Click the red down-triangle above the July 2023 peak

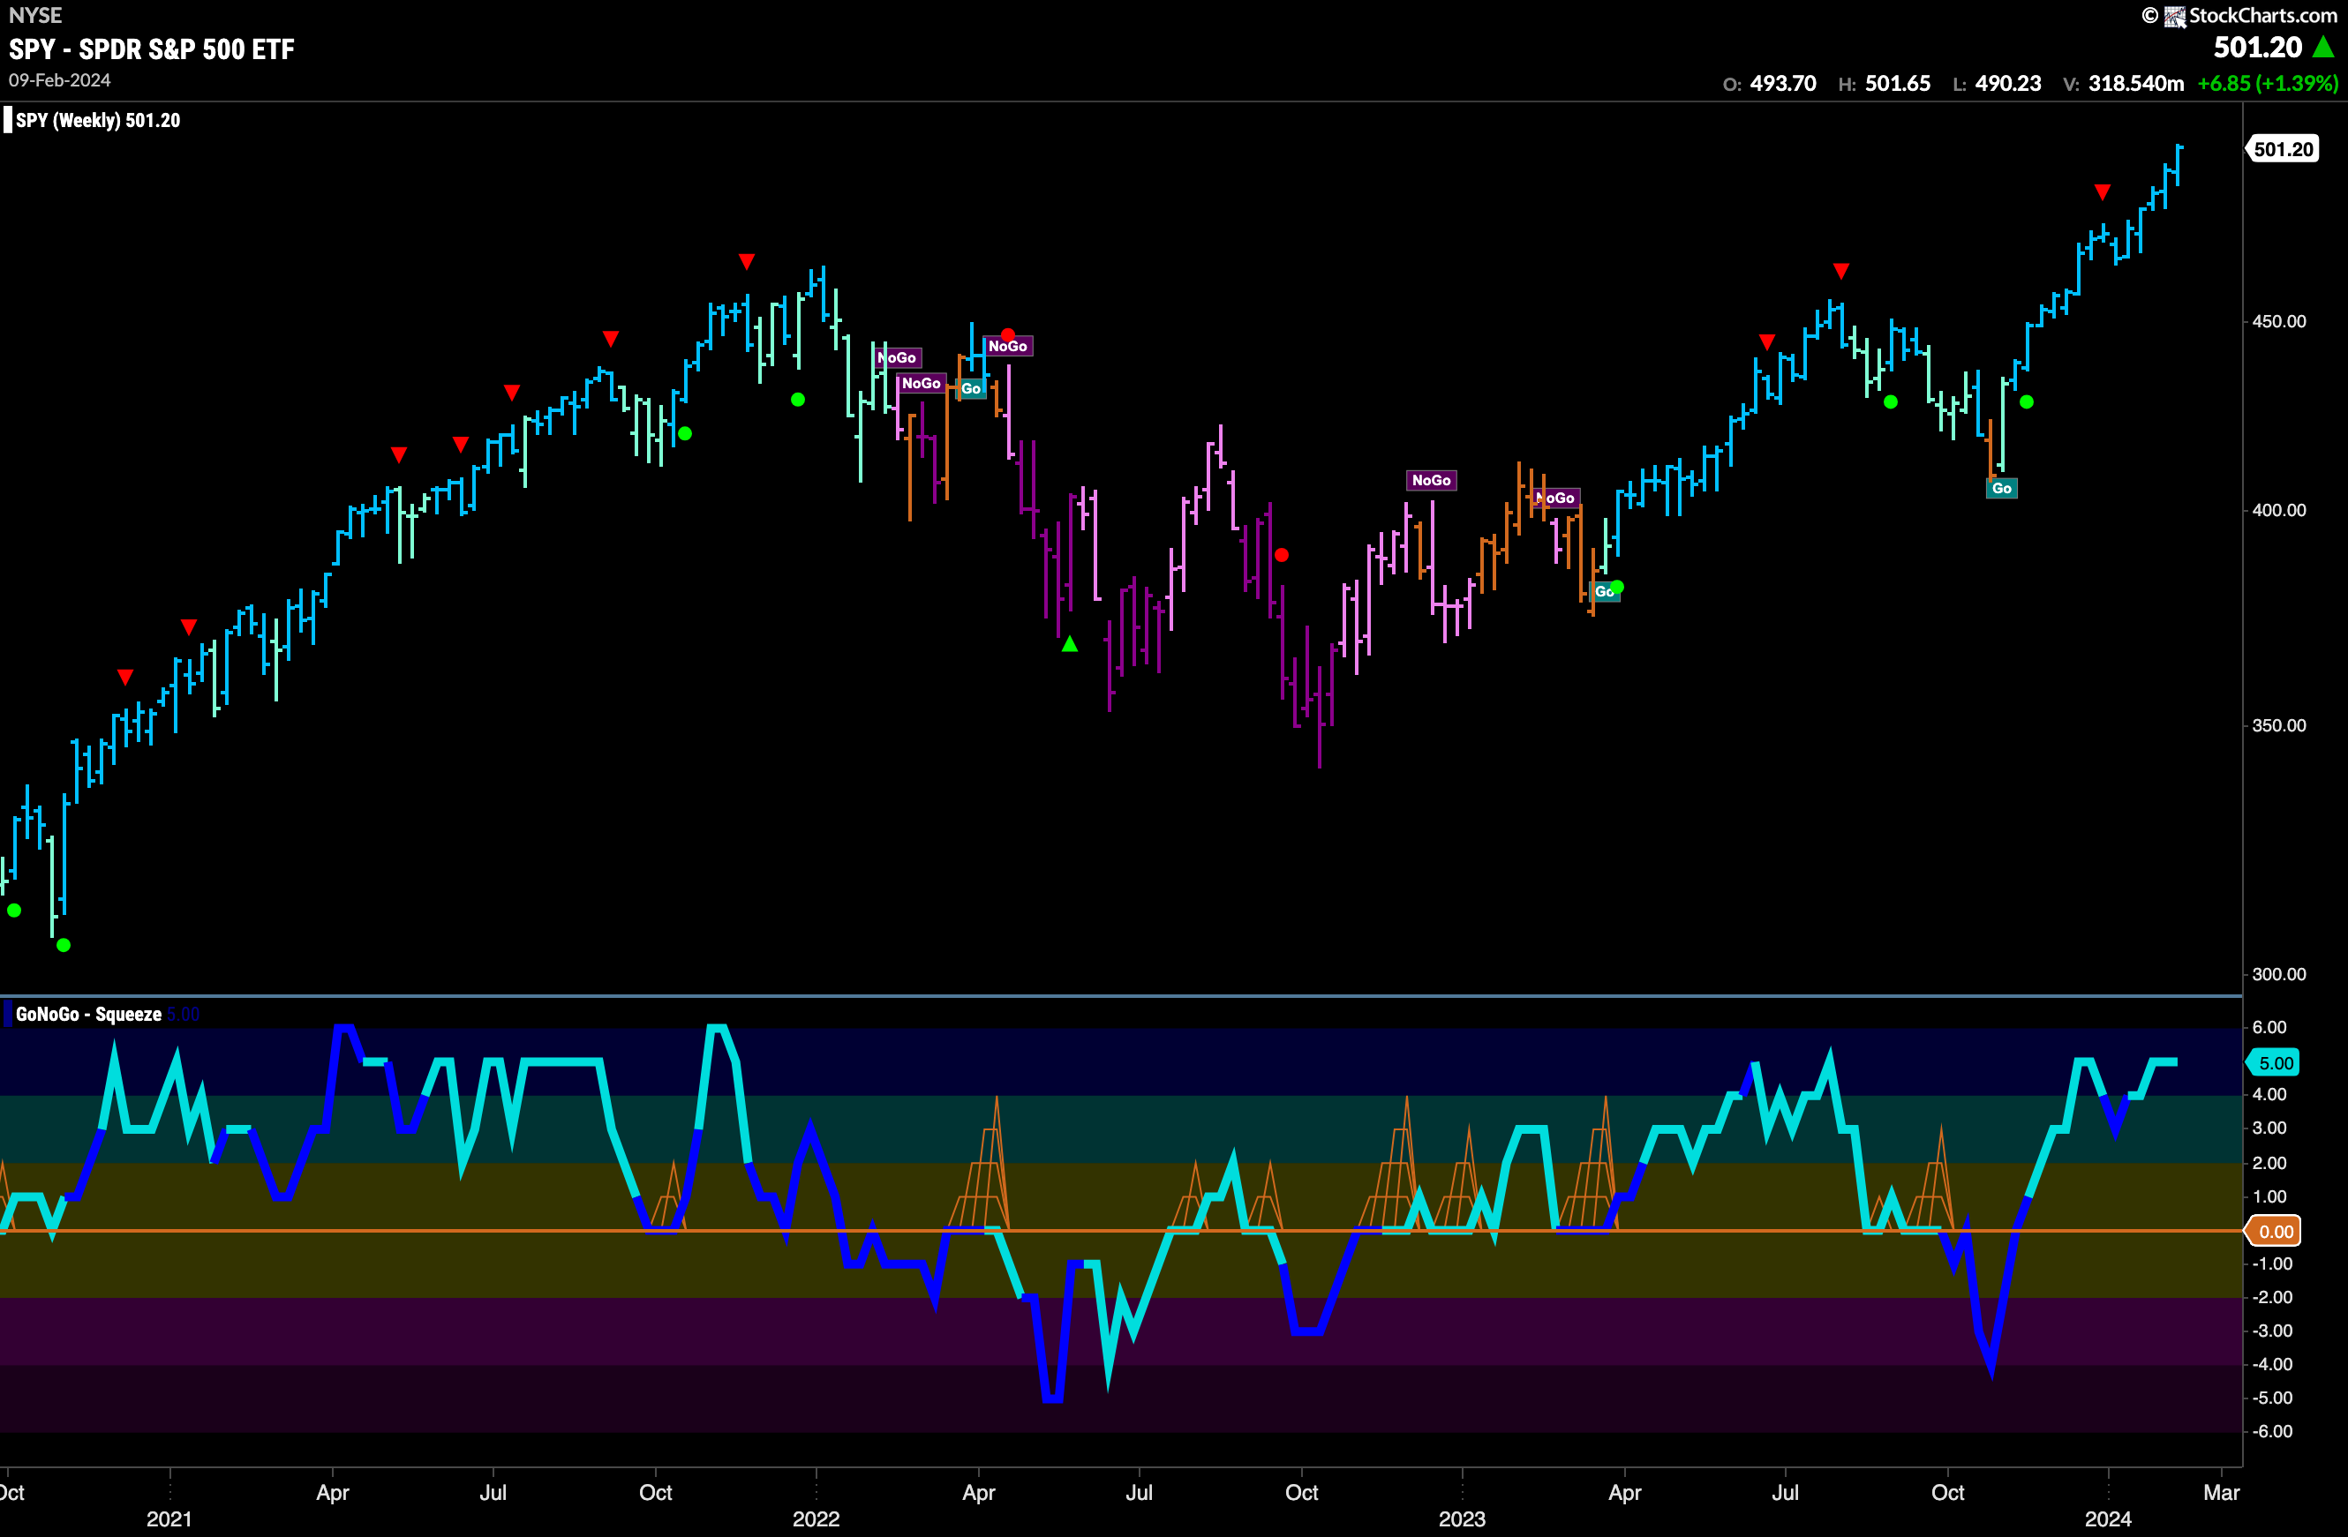[x=1841, y=270]
